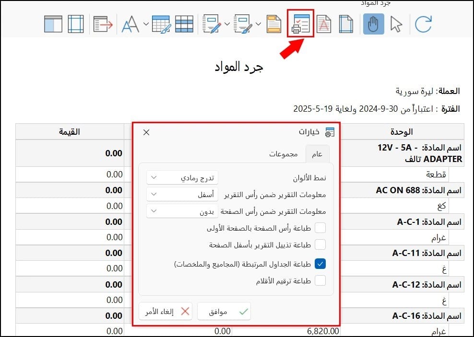Viewport: 474px width, 337px height.
Task: Select the arrow pointer tool
Action: pyautogui.click(x=396, y=24)
